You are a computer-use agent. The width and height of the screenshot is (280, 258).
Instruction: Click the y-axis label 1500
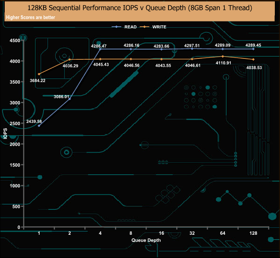pos(15,165)
